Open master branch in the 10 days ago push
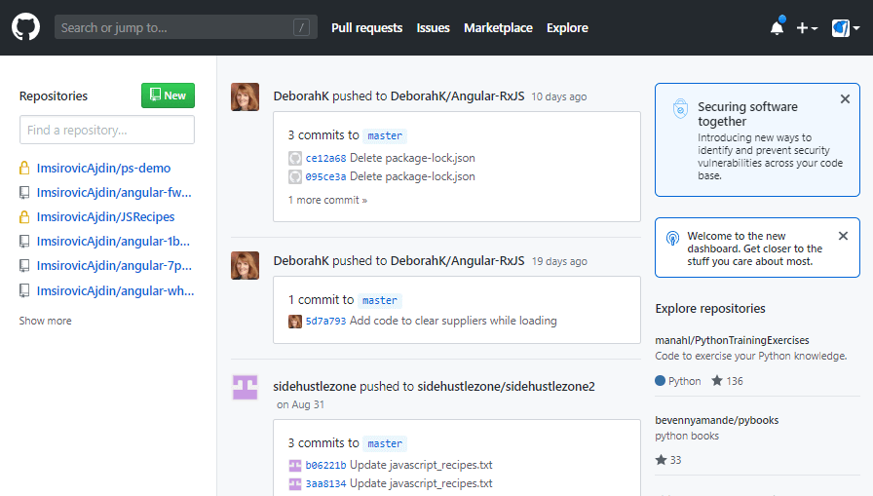This screenshot has width=873, height=496. pyautogui.click(x=385, y=135)
